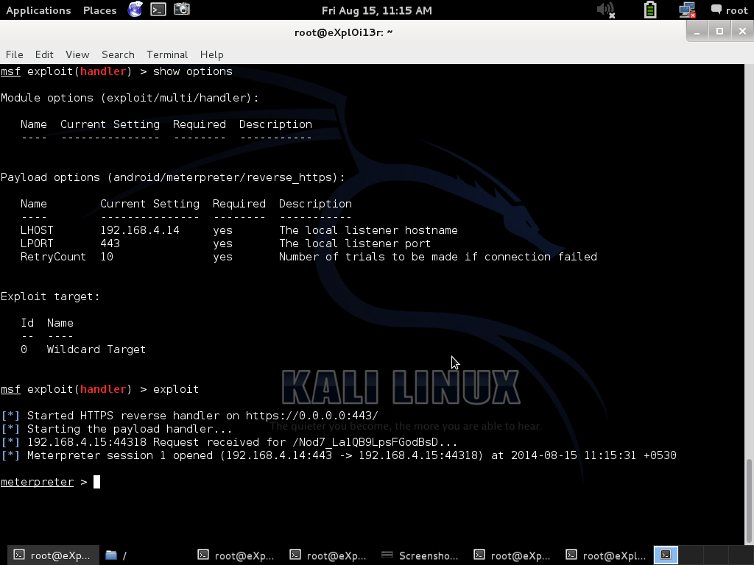Click the LHOST value 192.168.4.14
This screenshot has width=754, height=565.
140,230
